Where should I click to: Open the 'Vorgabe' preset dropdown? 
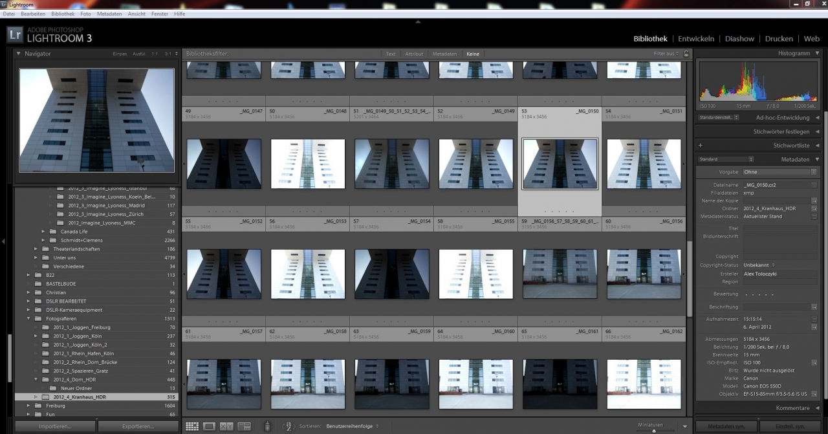tap(779, 172)
